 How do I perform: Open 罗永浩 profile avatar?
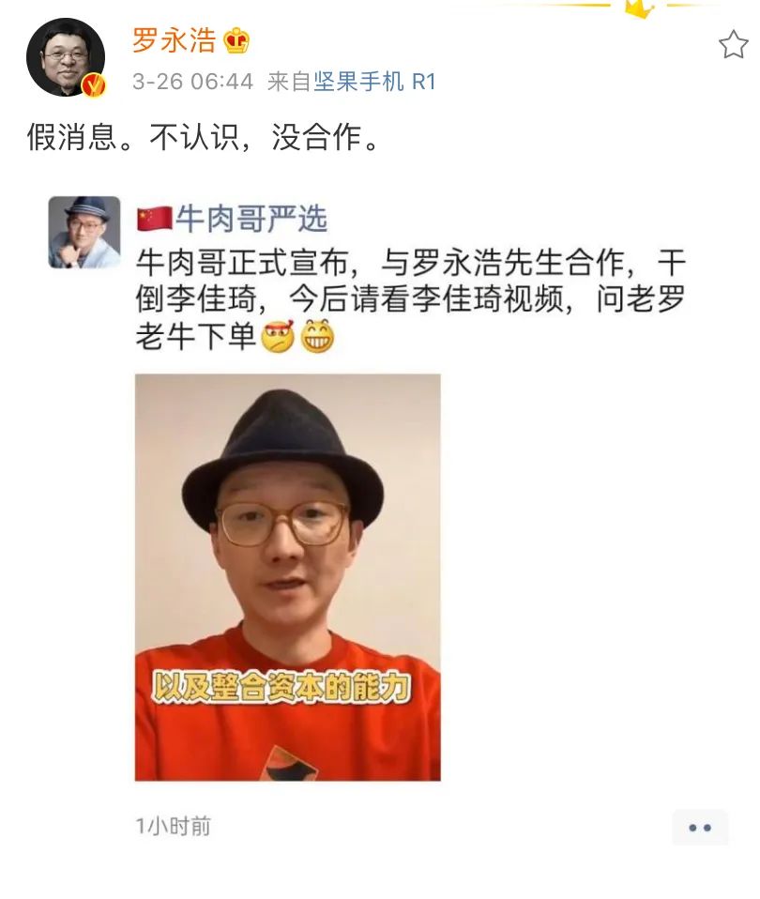point(66,57)
